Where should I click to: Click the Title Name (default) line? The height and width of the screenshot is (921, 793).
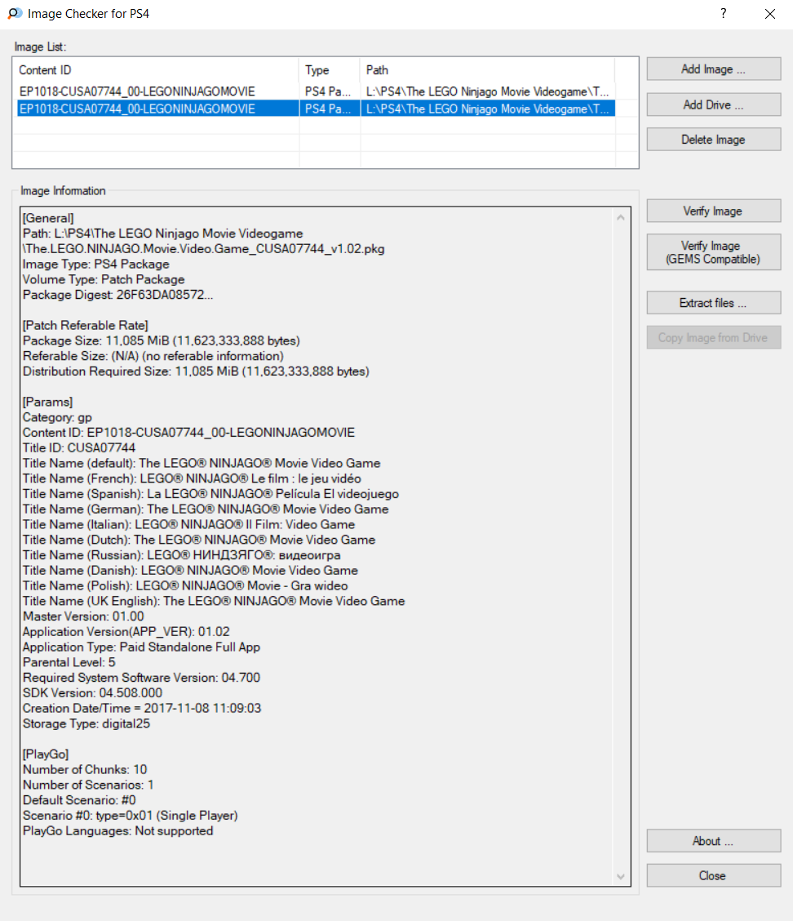(202, 463)
